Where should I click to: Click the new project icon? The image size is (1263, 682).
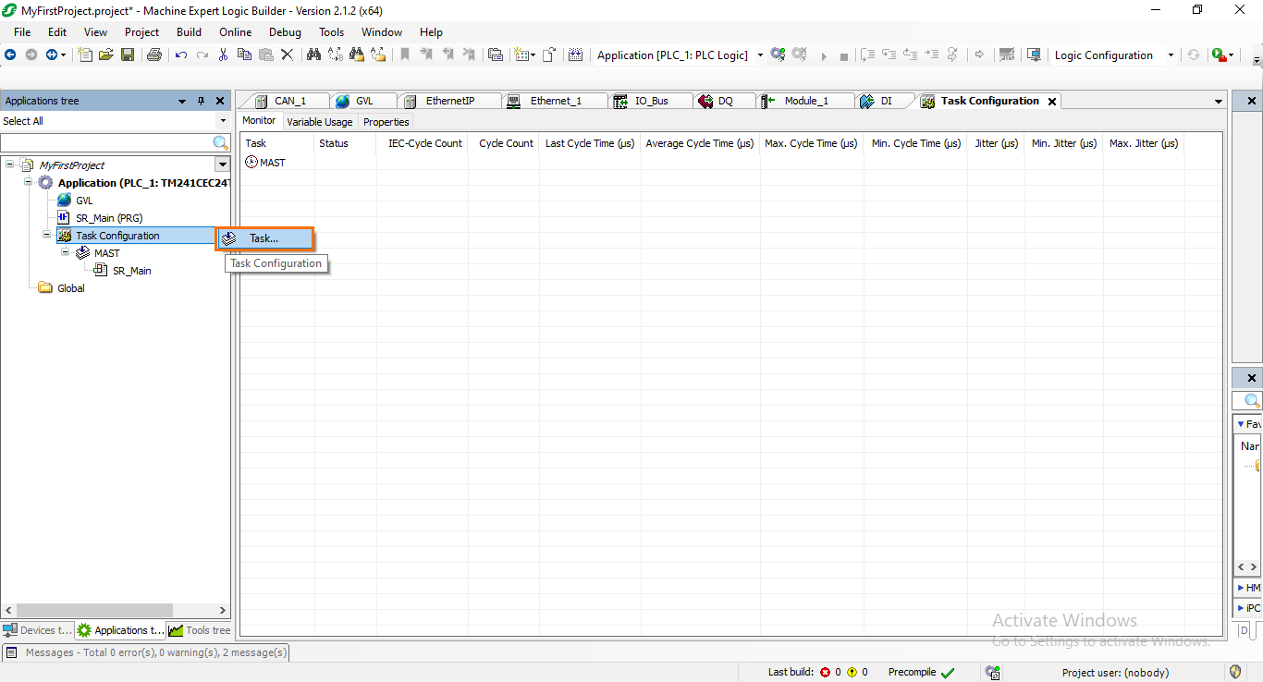[x=85, y=55]
